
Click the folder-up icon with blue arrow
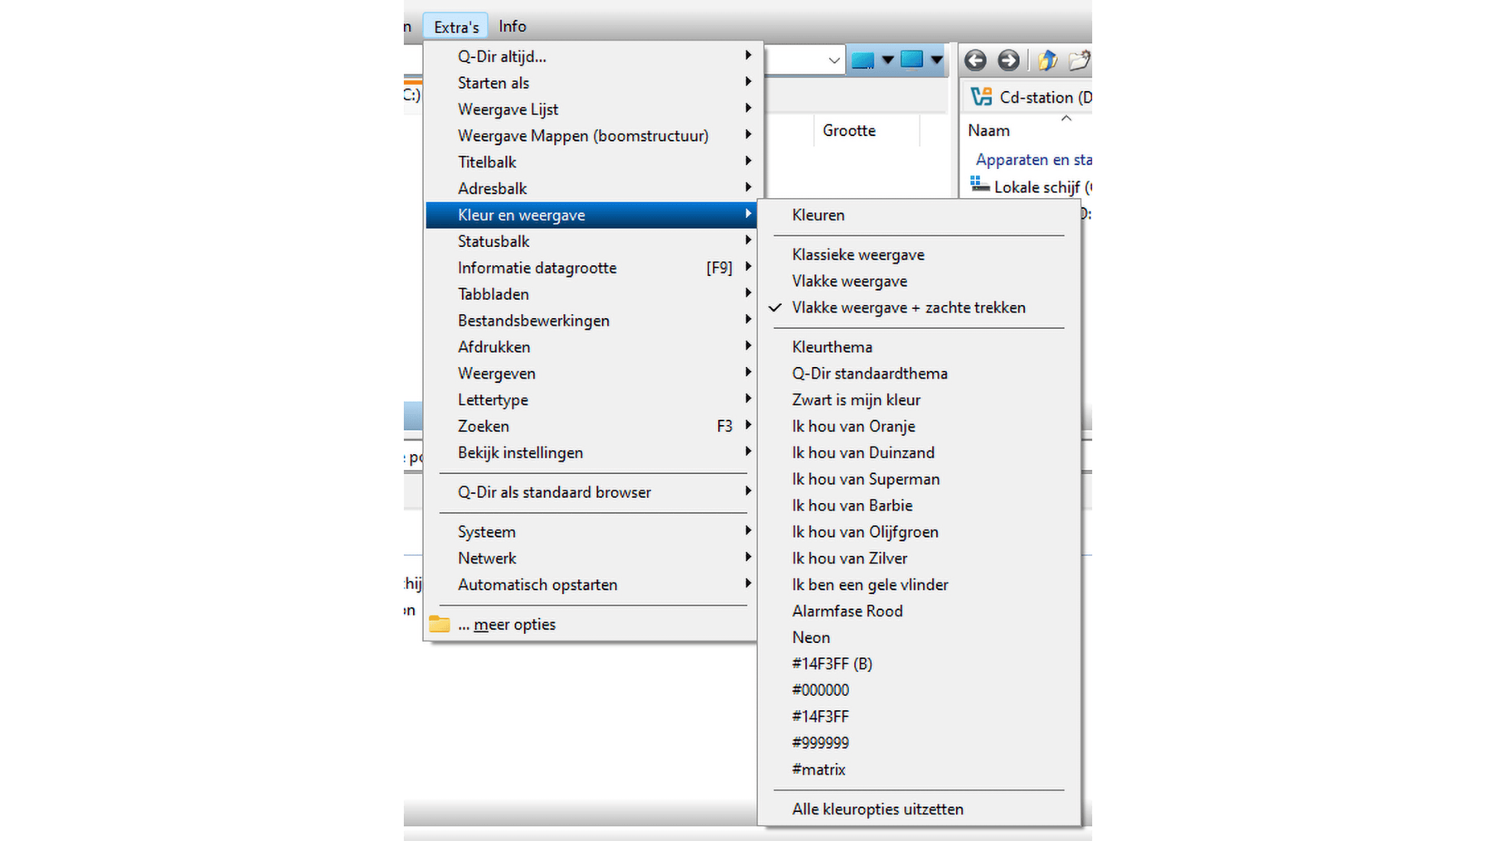click(1047, 60)
